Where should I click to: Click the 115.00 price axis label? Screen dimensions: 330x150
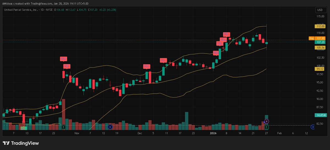coord(320,16)
